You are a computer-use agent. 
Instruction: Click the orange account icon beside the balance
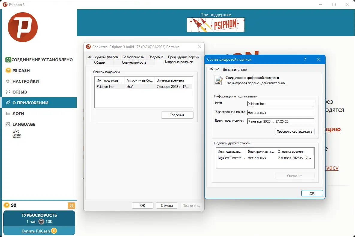point(71,206)
